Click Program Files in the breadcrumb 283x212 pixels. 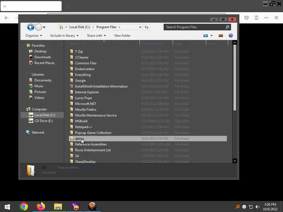pos(106,27)
